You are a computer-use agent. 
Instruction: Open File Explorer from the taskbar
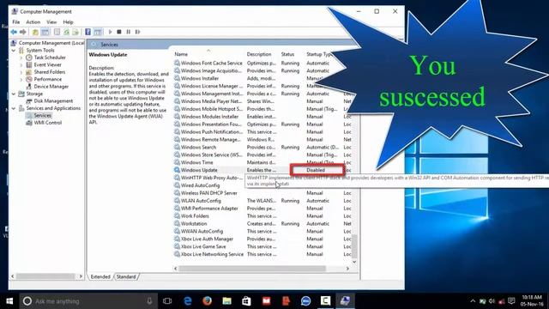226,301
